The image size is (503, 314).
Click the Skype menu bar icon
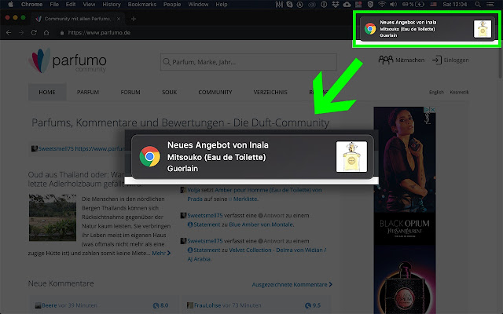coord(289,4)
